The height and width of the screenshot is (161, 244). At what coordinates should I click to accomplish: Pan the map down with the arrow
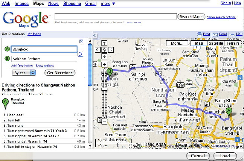coord(104,56)
